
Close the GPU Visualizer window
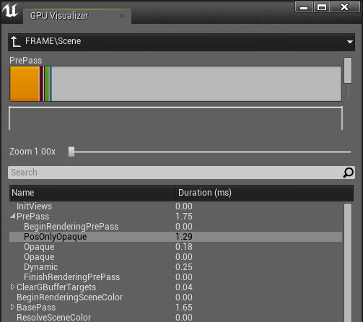pos(345,7)
